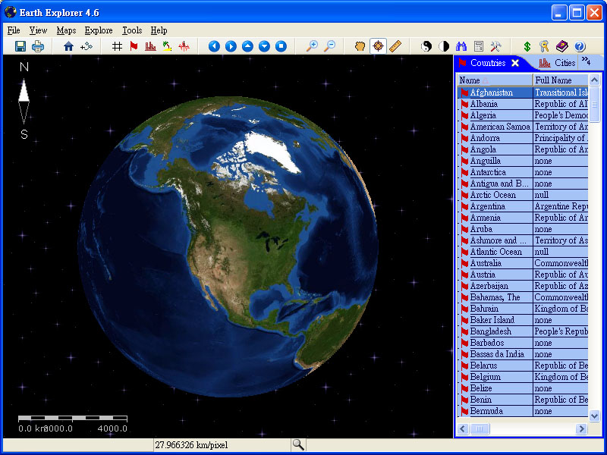The width and height of the screenshot is (607, 455).
Task: Click the vertical scrollbar down arrow
Action: coord(595,416)
